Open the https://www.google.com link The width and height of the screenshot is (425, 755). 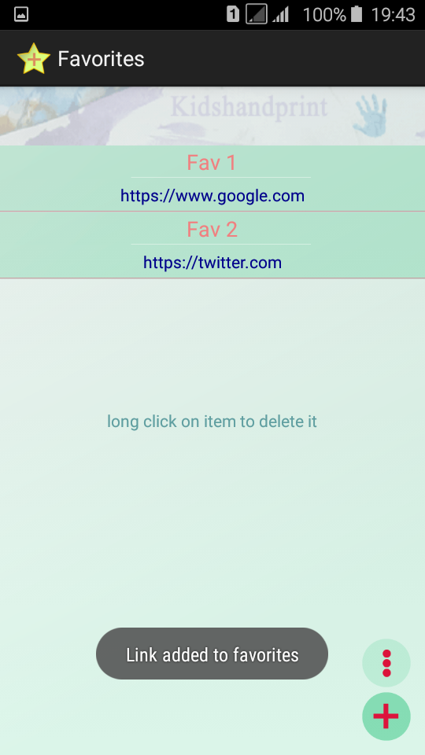213,196
